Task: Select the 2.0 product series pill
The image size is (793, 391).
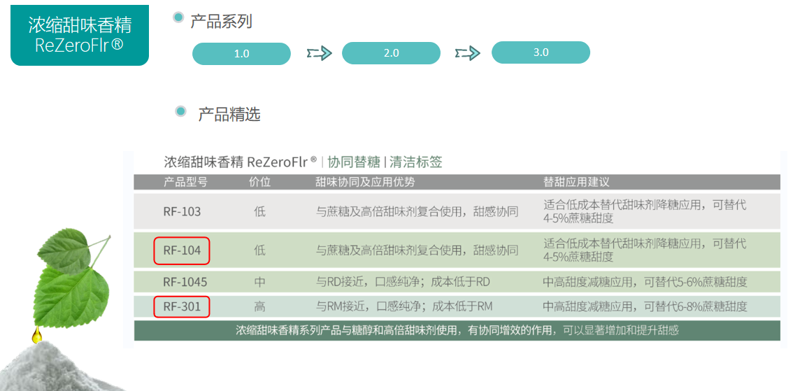Action: pos(391,53)
